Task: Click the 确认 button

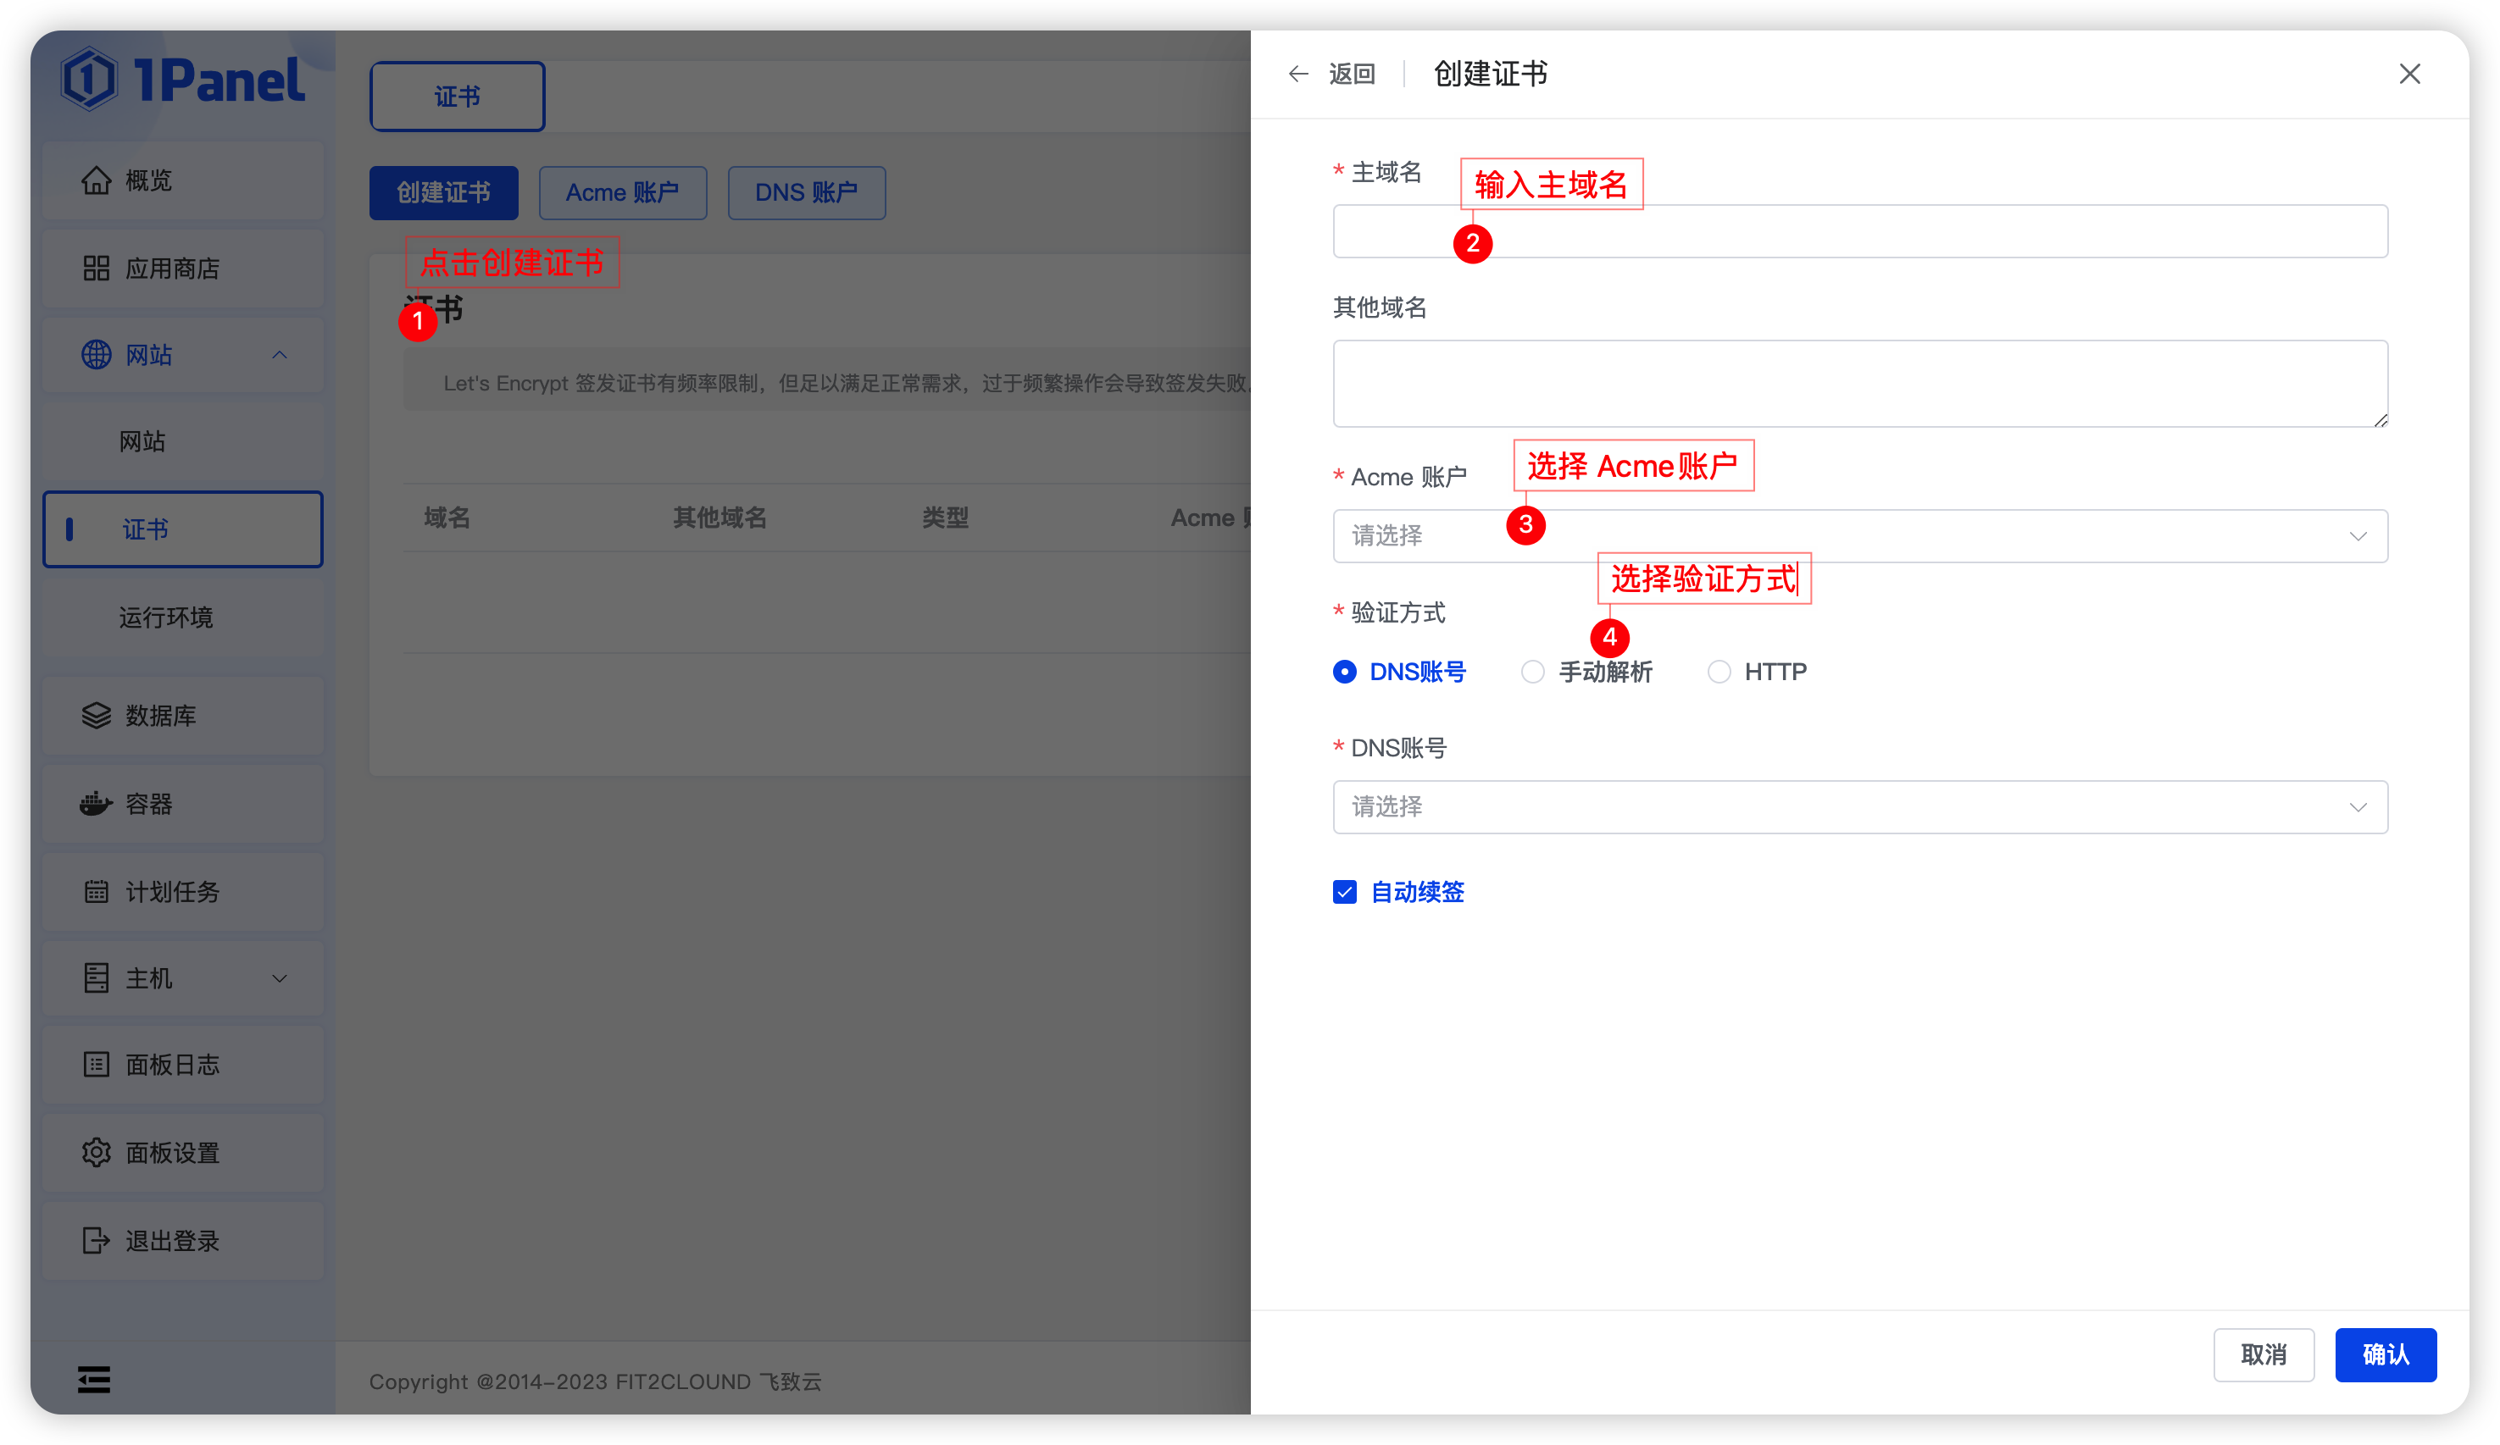Action: tap(2385, 1354)
